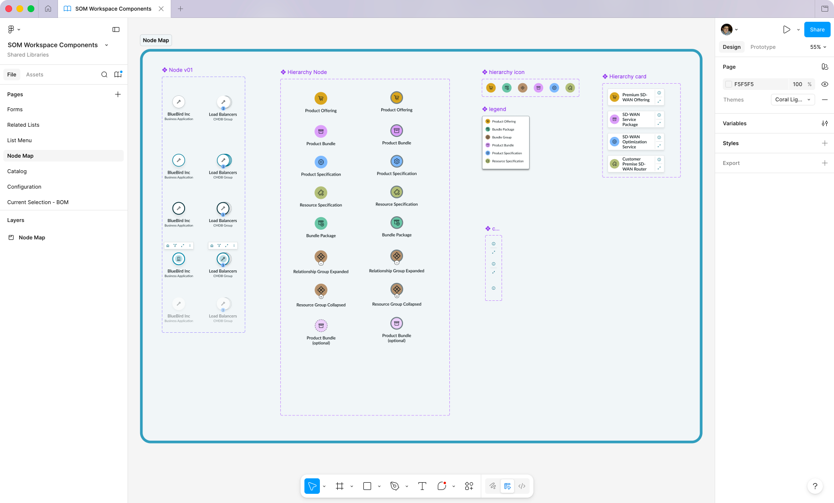Select the Frame tool in toolbar

(340, 486)
